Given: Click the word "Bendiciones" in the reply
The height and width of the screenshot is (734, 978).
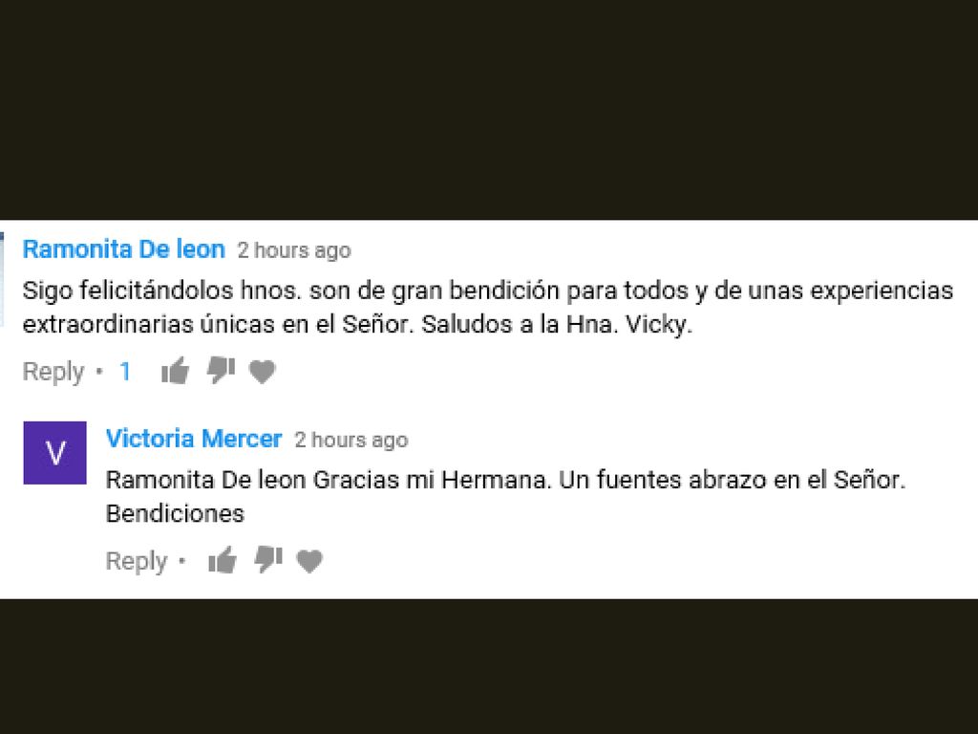Looking at the screenshot, I should click(176, 513).
